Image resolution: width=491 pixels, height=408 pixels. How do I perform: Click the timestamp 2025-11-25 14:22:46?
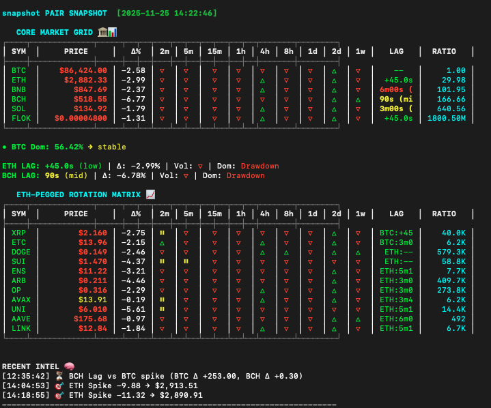[x=167, y=13]
